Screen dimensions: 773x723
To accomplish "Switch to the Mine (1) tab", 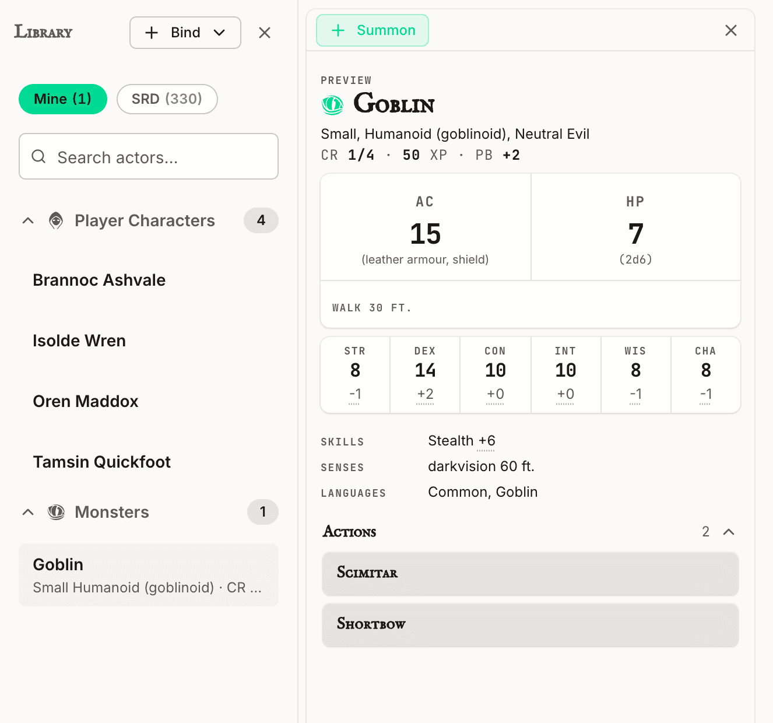I will [63, 99].
